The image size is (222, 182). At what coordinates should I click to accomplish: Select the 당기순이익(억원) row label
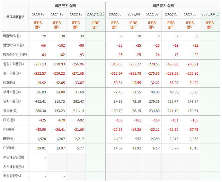pos(15,55)
